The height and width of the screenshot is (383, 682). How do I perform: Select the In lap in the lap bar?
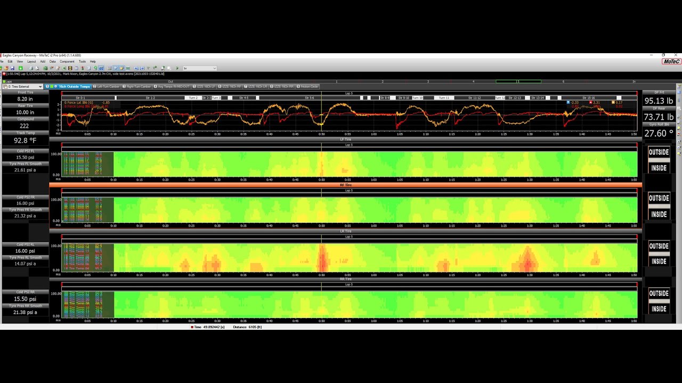(634, 81)
